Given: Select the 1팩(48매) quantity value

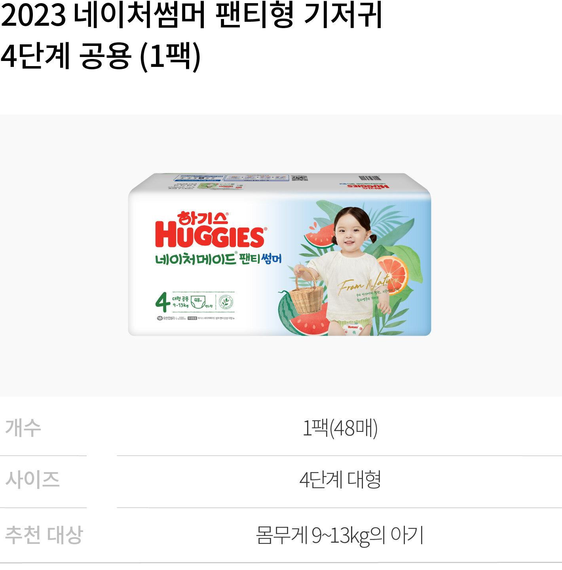Looking at the screenshot, I should [x=340, y=428].
